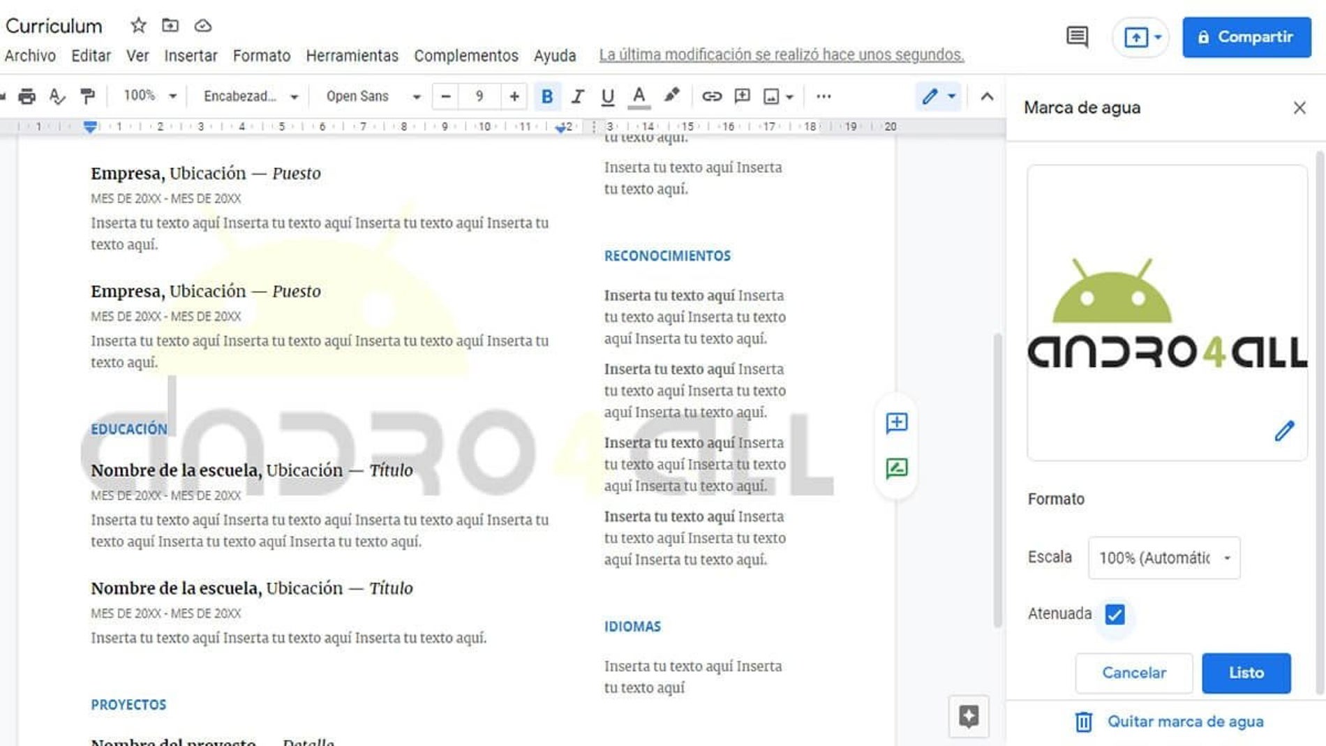Image resolution: width=1326 pixels, height=746 pixels.
Task: Click the insert link icon
Action: pos(711,96)
